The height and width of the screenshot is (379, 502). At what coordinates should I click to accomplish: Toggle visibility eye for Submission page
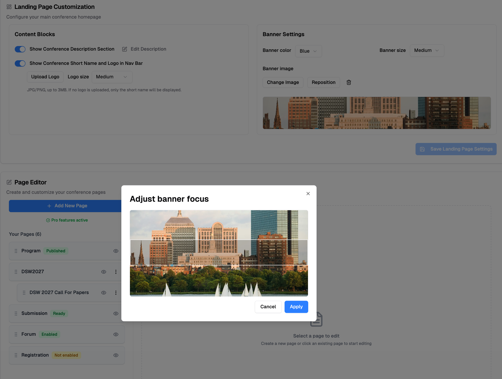pos(116,313)
